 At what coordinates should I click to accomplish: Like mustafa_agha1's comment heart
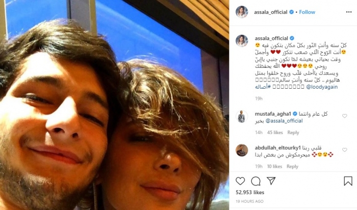click(344, 116)
